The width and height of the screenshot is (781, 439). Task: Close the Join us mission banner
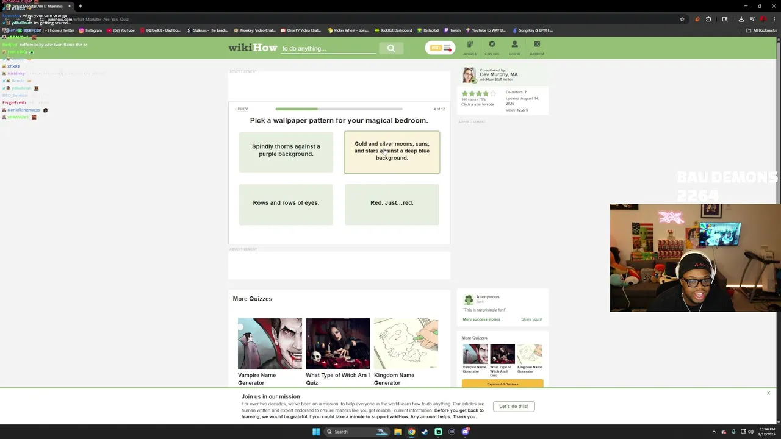click(768, 393)
